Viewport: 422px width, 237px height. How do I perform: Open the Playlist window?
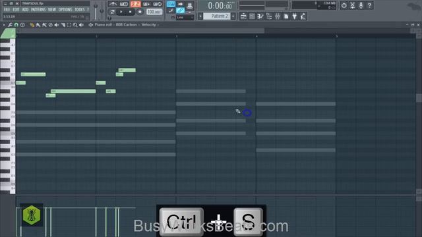[243, 16]
